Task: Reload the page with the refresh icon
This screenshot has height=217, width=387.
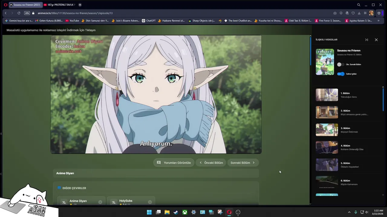Action: 19,13
